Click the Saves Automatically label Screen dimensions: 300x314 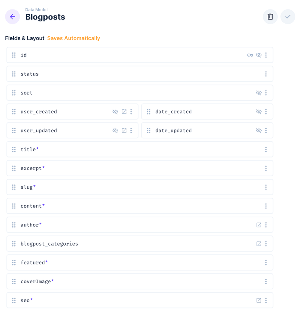tap(74, 38)
